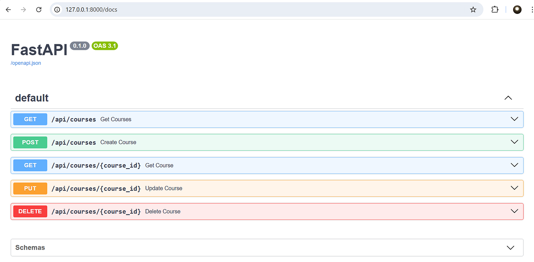Expand POST Create Course chevron
Image resolution: width=534 pixels, height=262 pixels.
(514, 142)
